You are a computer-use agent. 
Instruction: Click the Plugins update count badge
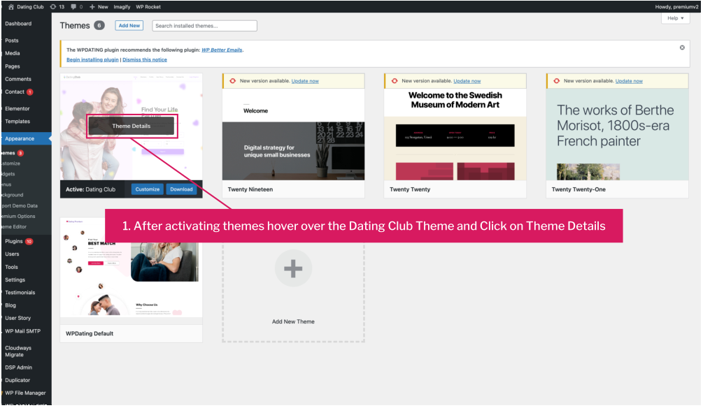(x=29, y=242)
